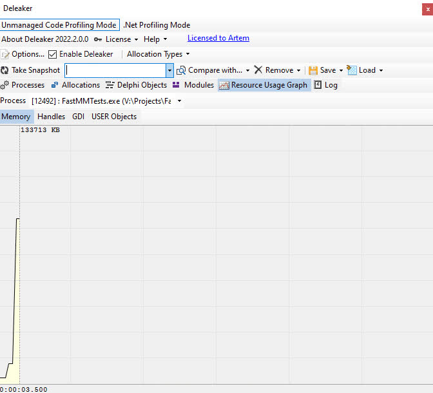Select .Net Profiling Mode tab
433x393 pixels.
(x=157, y=25)
